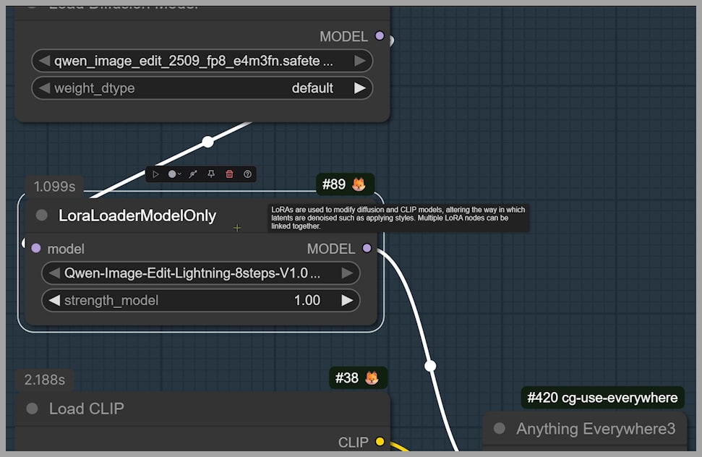This screenshot has height=457, width=702.
Task: Open the node color picker circle
Action: 172,174
